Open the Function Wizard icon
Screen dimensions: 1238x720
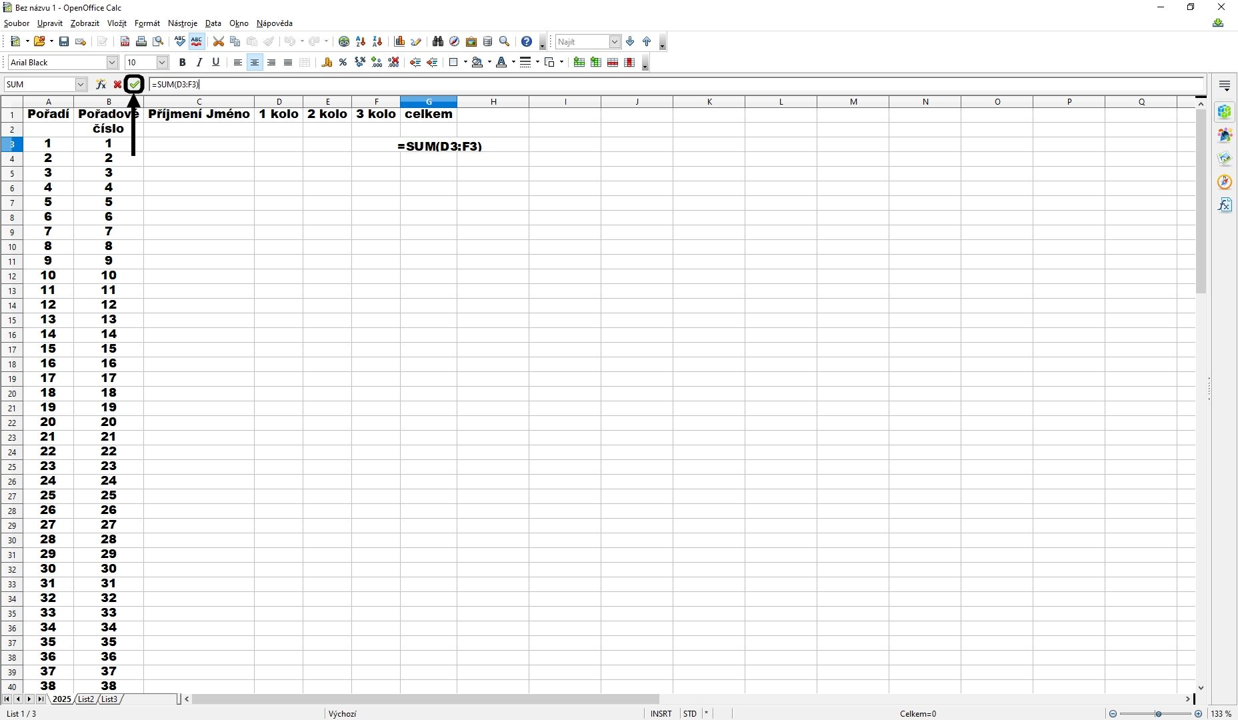click(101, 84)
